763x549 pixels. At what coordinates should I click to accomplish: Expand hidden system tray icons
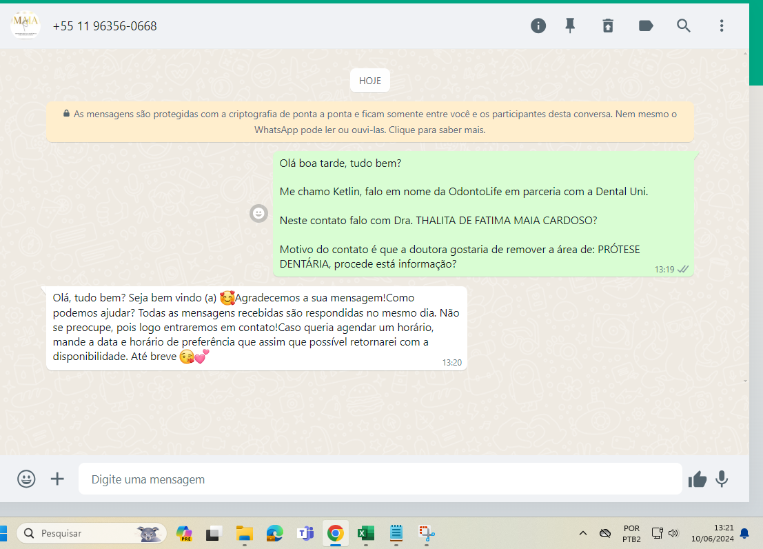(582, 533)
